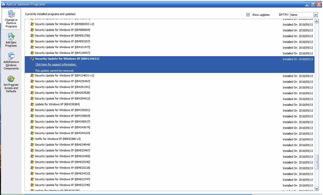Open Change or Remove Programs panel
This screenshot has height=195, width=323.
[x=11, y=19]
